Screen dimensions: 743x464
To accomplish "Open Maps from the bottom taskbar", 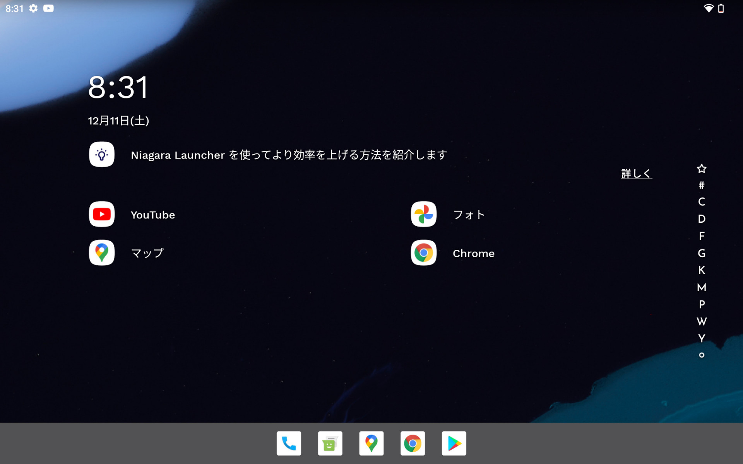I will 371,443.
